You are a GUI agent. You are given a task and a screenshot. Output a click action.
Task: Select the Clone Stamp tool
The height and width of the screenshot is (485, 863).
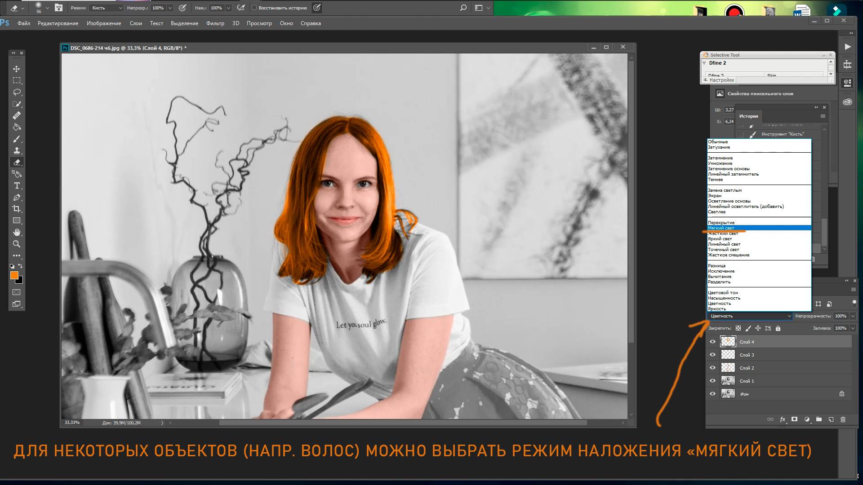point(17,150)
